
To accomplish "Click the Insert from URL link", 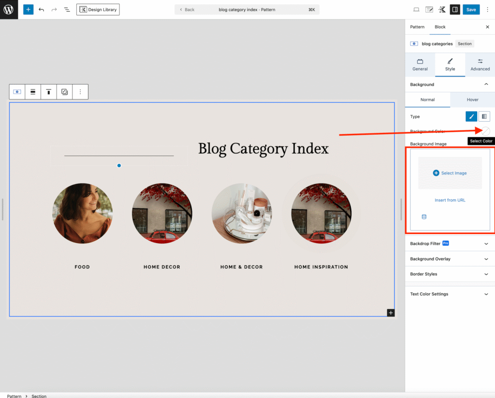I will click(450, 200).
